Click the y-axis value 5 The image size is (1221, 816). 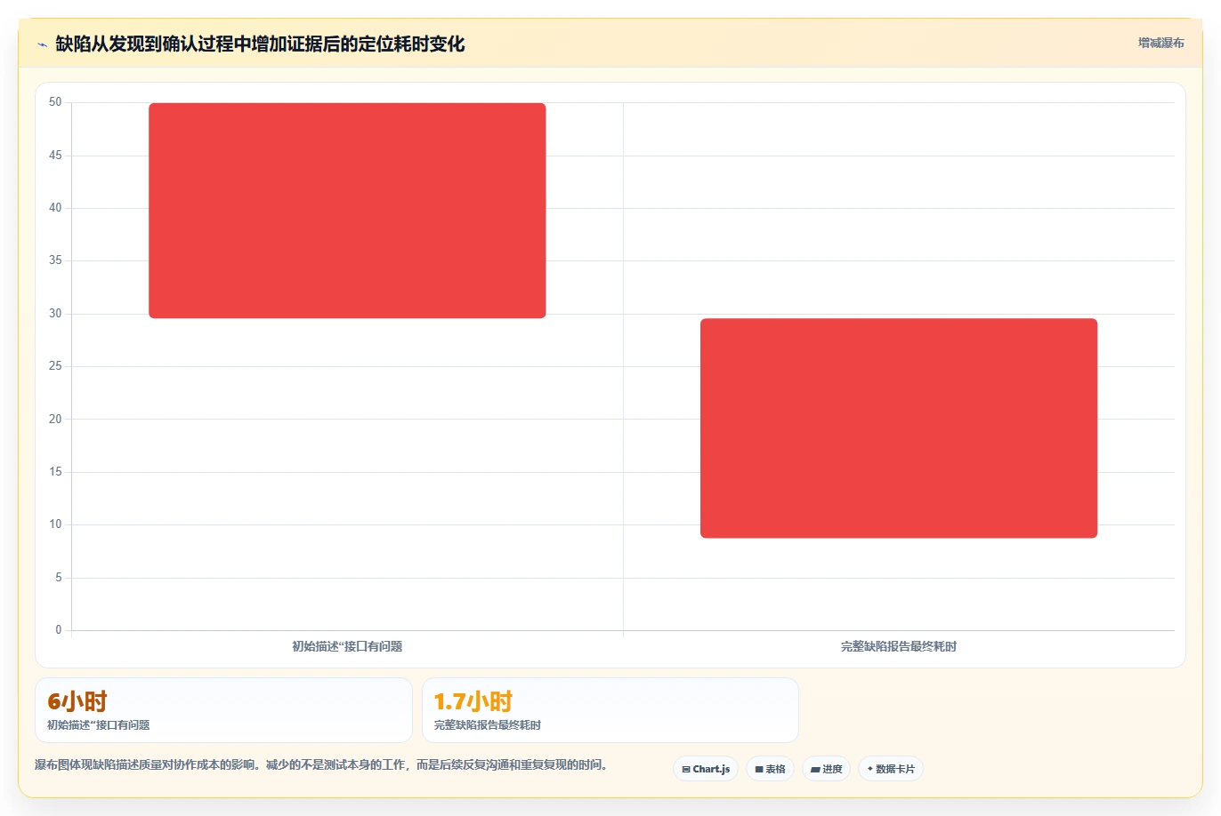[59, 578]
